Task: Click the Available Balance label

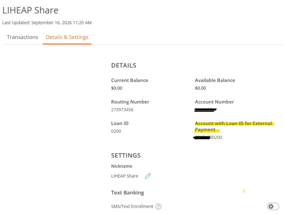Action: point(215,80)
